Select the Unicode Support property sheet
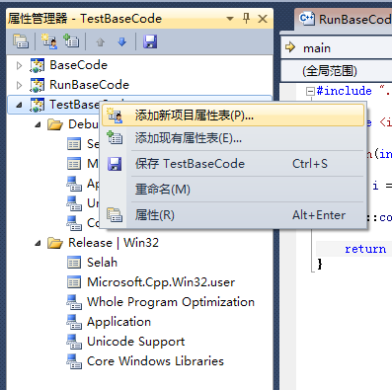 click(x=135, y=342)
